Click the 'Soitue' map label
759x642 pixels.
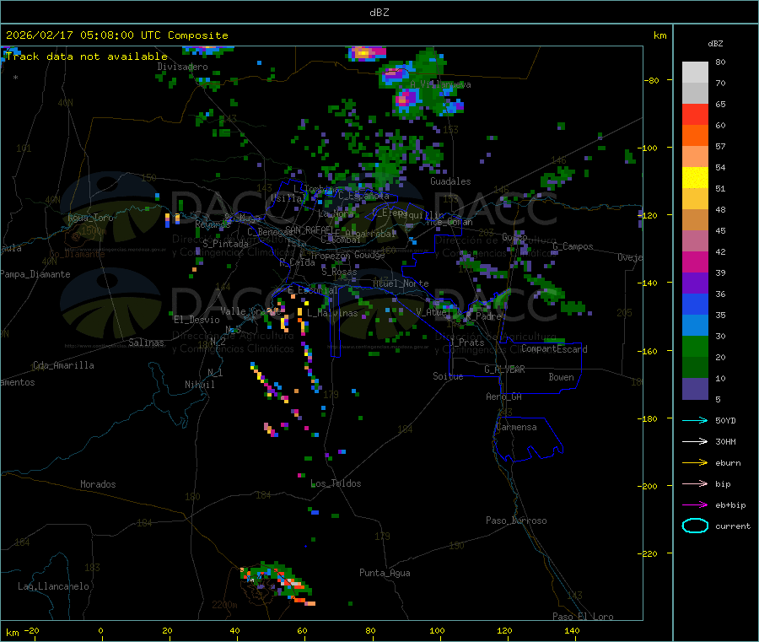(449, 376)
